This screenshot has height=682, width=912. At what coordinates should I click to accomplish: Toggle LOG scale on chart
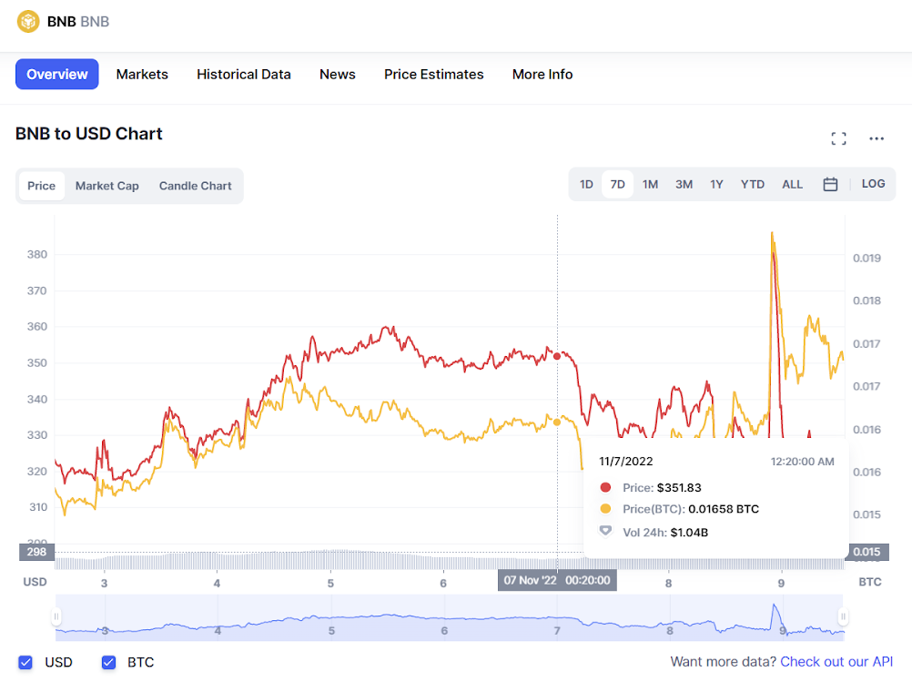873,184
